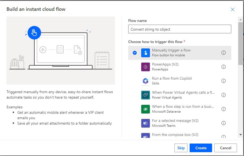Choose the Microsoft Dataverse trigger icon
Screen dimensions: 244x156
145,109
